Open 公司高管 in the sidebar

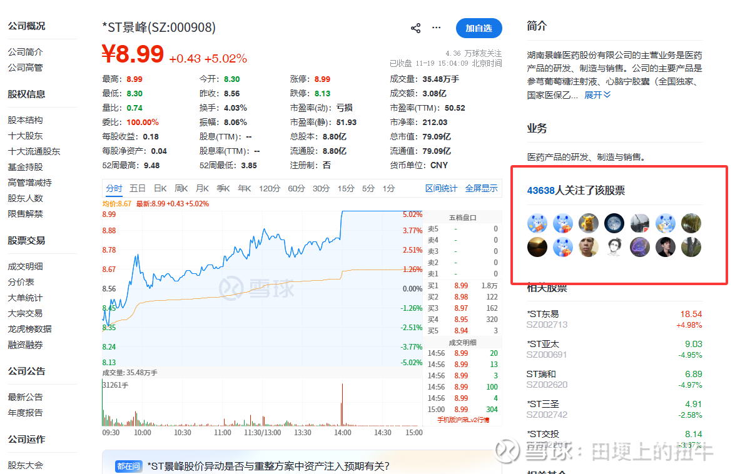(25, 68)
